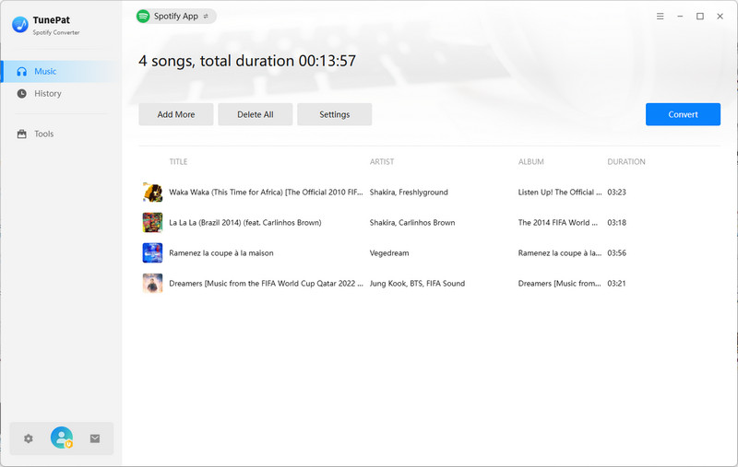Open the History clock icon
738x467 pixels.
pyautogui.click(x=21, y=94)
